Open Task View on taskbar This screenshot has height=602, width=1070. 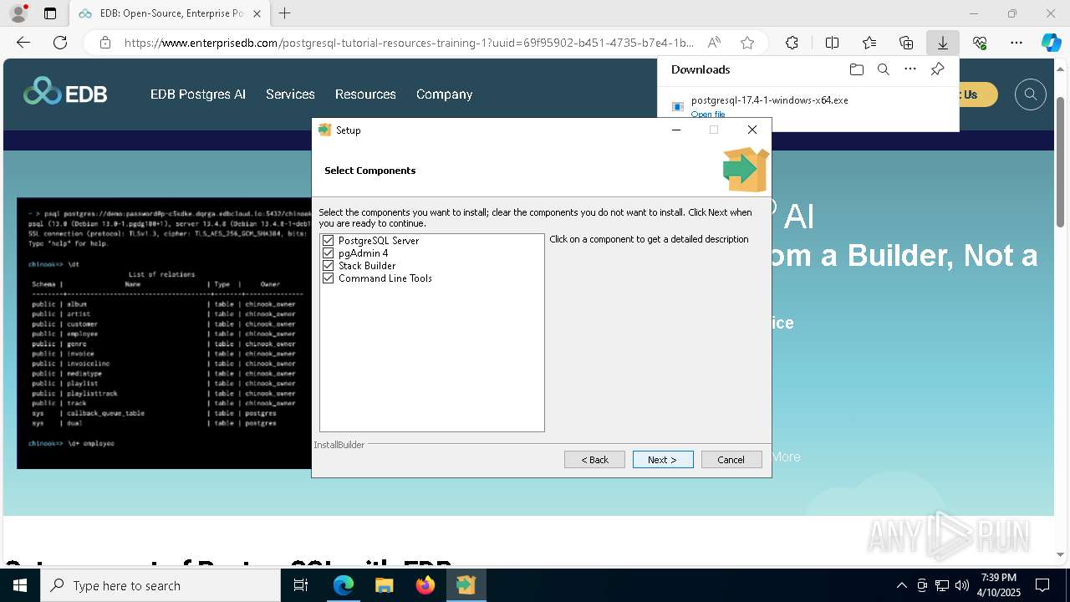point(301,585)
